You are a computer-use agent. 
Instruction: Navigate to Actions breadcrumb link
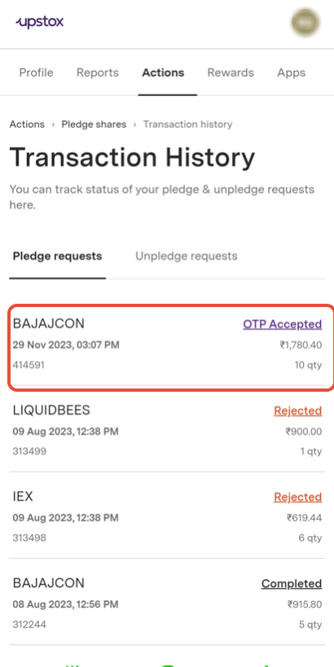point(27,125)
